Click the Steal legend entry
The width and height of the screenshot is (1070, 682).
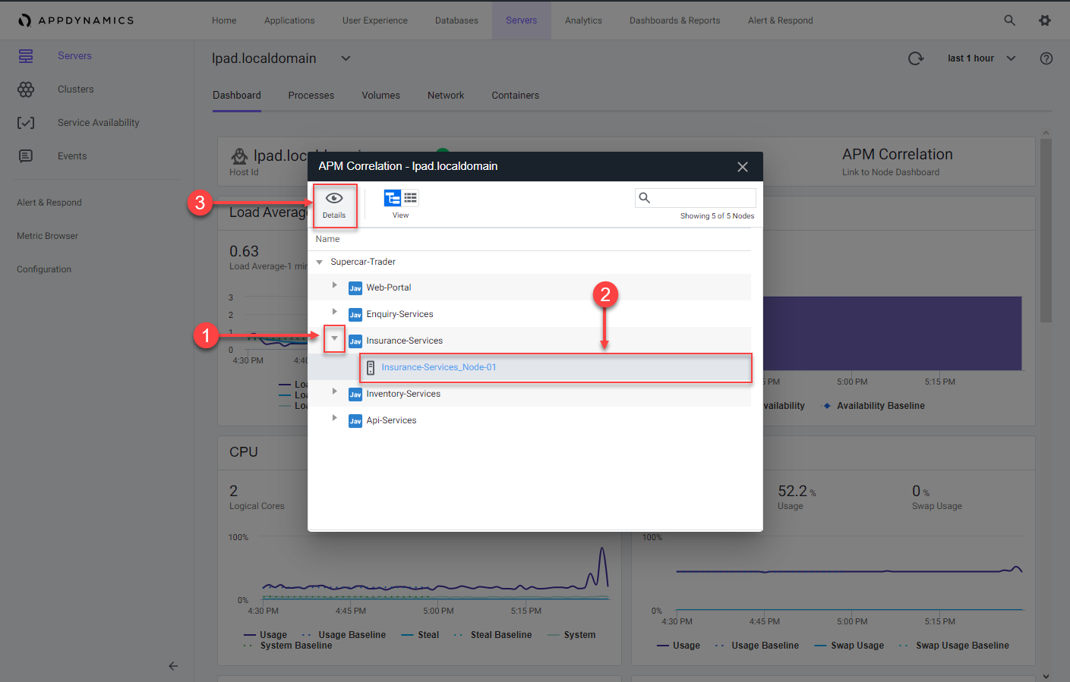420,635
